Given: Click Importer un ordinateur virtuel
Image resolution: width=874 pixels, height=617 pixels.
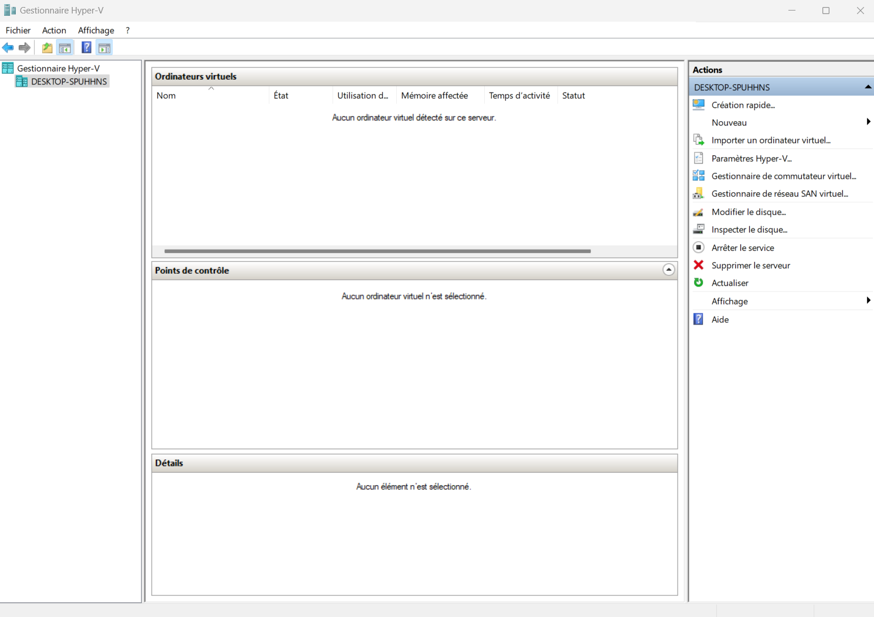Looking at the screenshot, I should [770, 140].
